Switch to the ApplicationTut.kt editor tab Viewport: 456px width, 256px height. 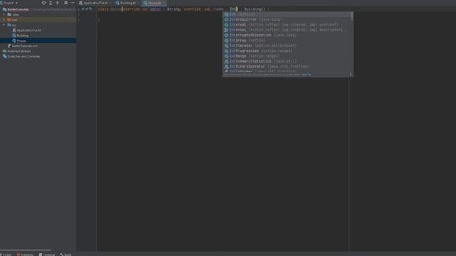click(x=93, y=3)
